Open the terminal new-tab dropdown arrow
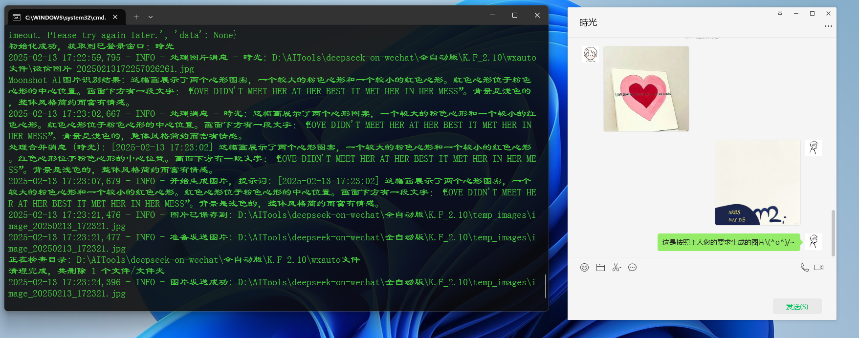 pyautogui.click(x=151, y=17)
